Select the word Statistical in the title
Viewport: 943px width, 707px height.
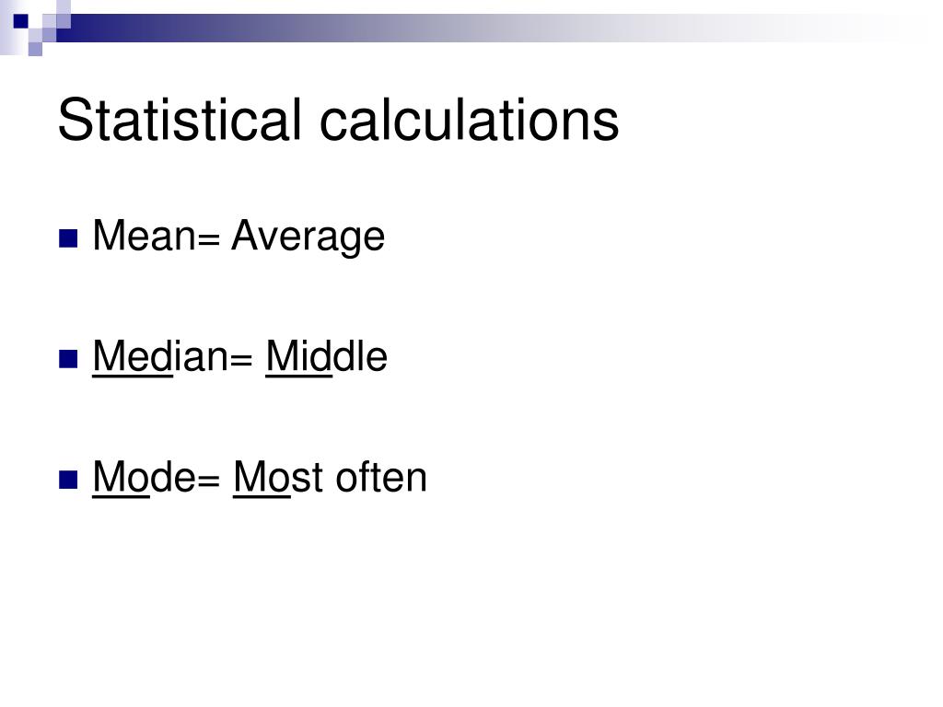click(180, 121)
